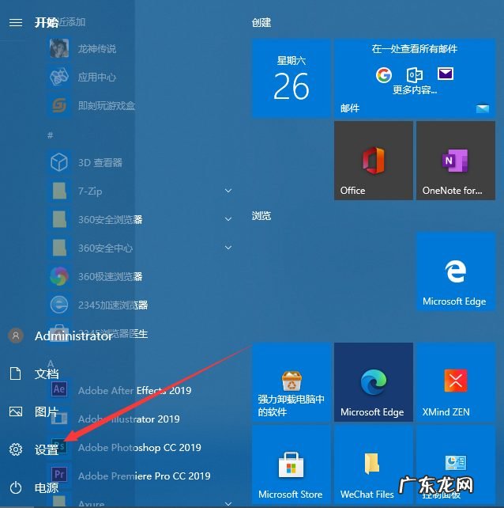Launch 360极速浏览器 colorful icon
Screen dimensions: 504x508
pos(59,276)
